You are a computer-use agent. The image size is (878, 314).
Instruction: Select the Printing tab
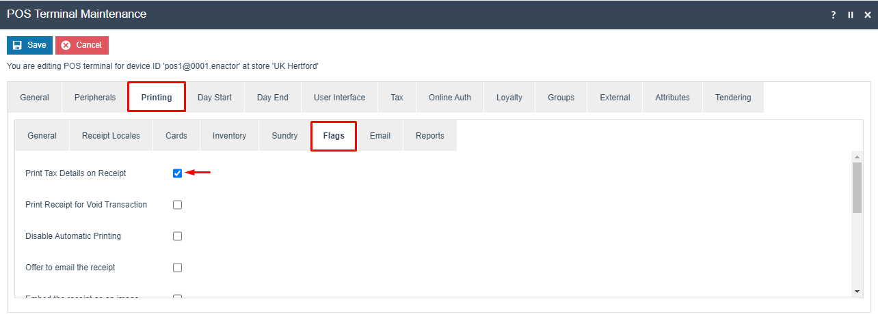(x=157, y=98)
